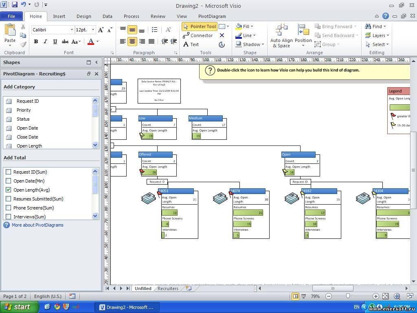Expand the Line dropdown

pos(254,35)
